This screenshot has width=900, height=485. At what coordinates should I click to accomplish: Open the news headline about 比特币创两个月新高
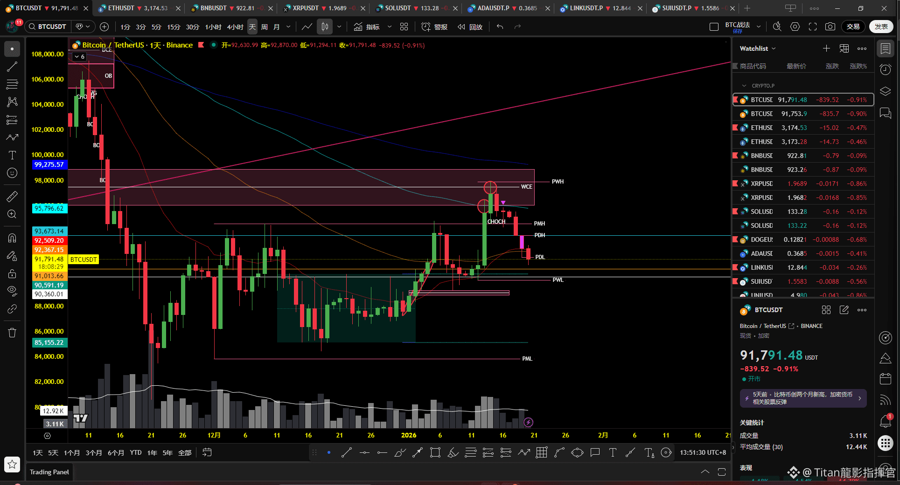tap(803, 398)
